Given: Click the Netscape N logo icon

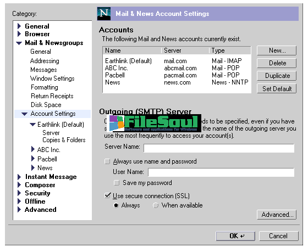Looking at the screenshot, I should click(104, 14).
